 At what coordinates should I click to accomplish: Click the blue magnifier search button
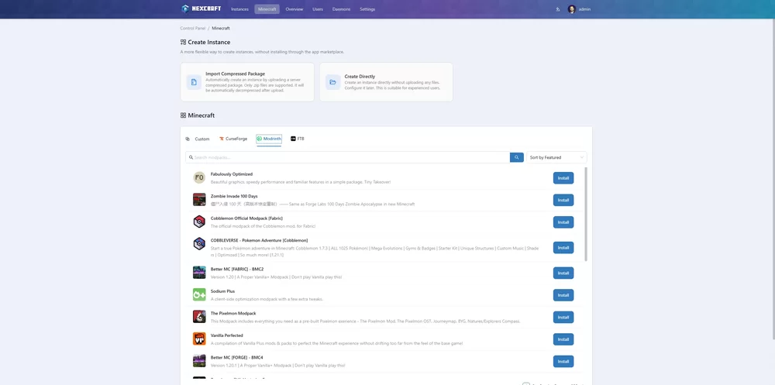(x=516, y=157)
